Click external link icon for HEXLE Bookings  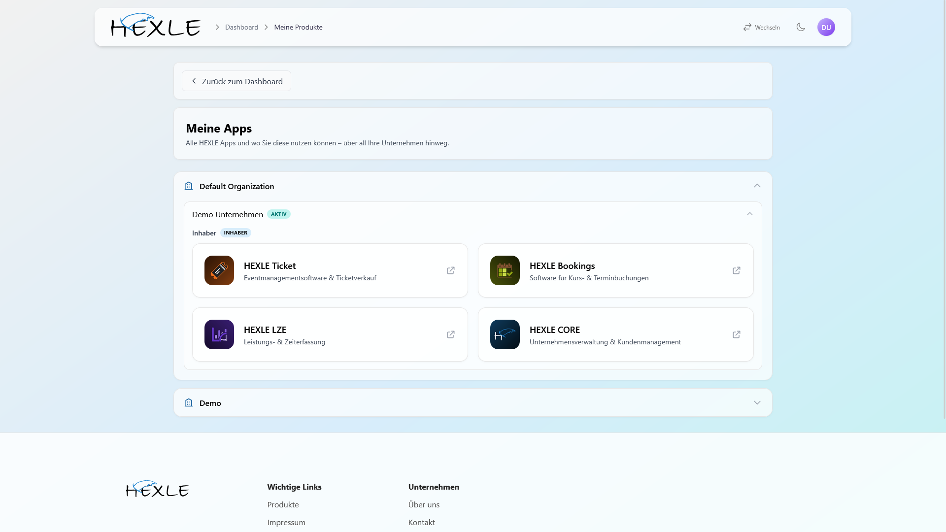coord(737,270)
